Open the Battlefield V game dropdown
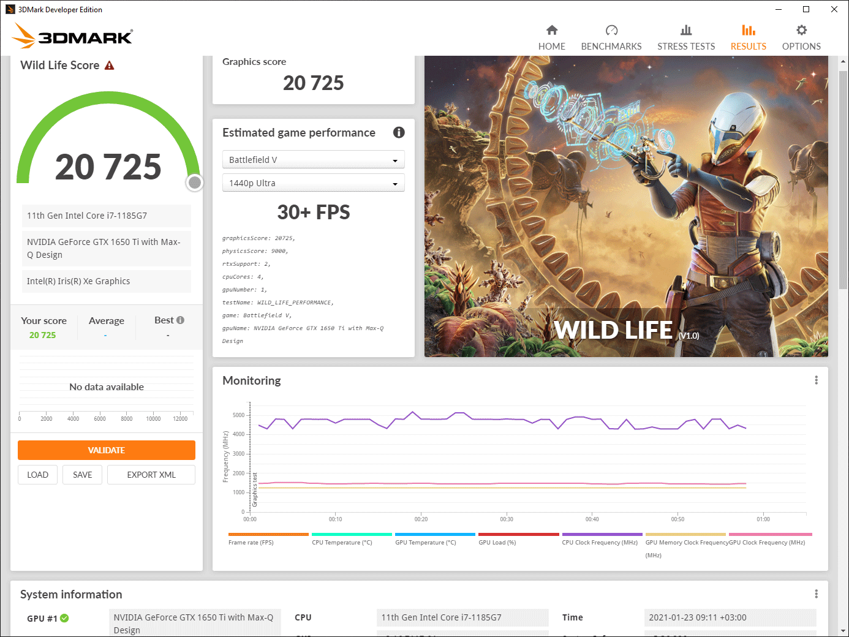The image size is (849, 637). tap(313, 159)
